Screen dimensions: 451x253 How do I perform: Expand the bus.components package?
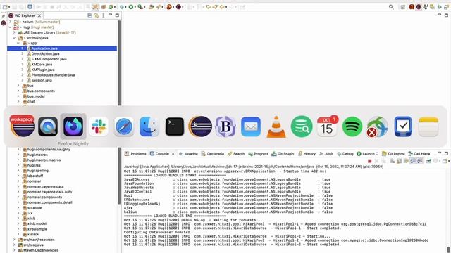click(18, 91)
